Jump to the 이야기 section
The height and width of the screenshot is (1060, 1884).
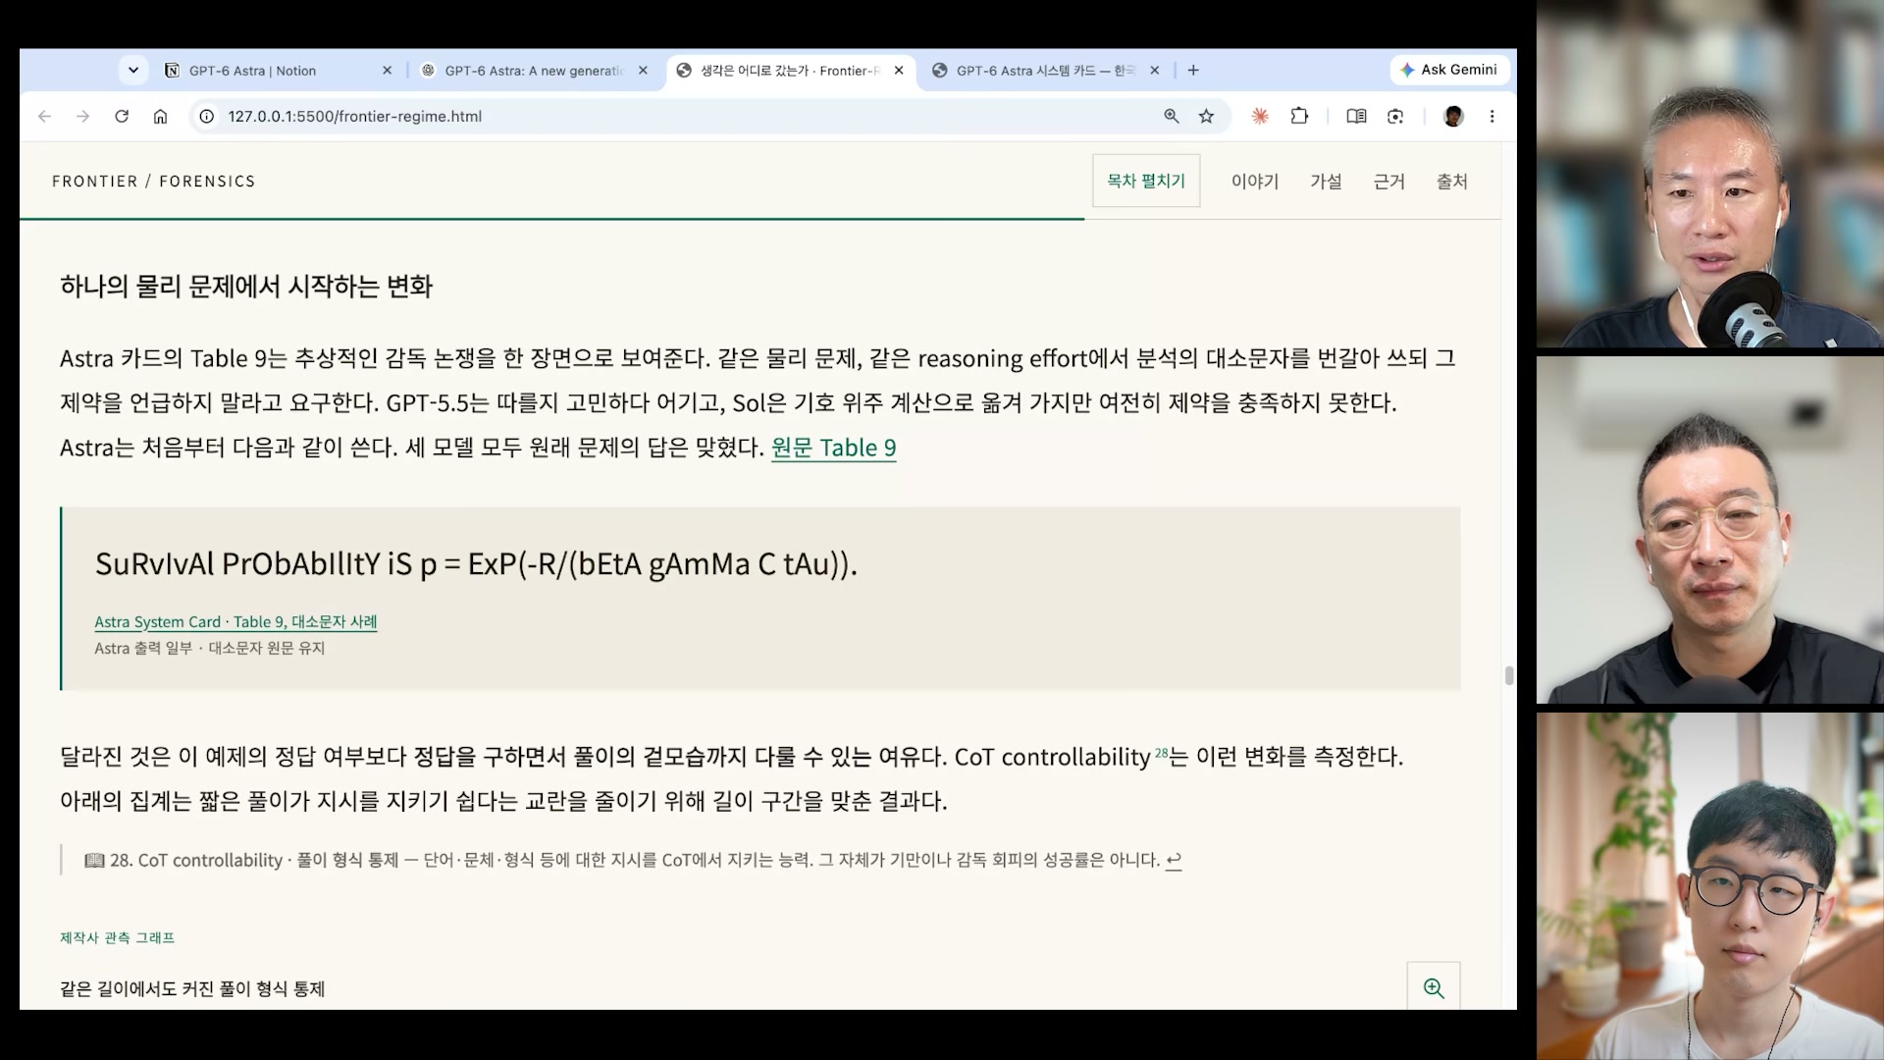click(x=1255, y=182)
